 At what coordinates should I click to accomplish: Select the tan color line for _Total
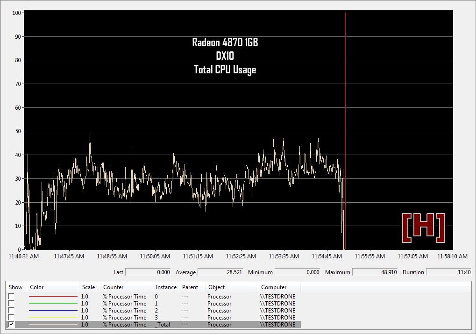tap(53, 324)
